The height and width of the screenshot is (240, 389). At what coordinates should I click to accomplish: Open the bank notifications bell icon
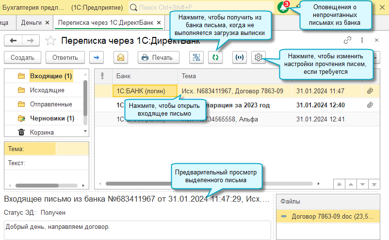pyautogui.click(x=283, y=7)
